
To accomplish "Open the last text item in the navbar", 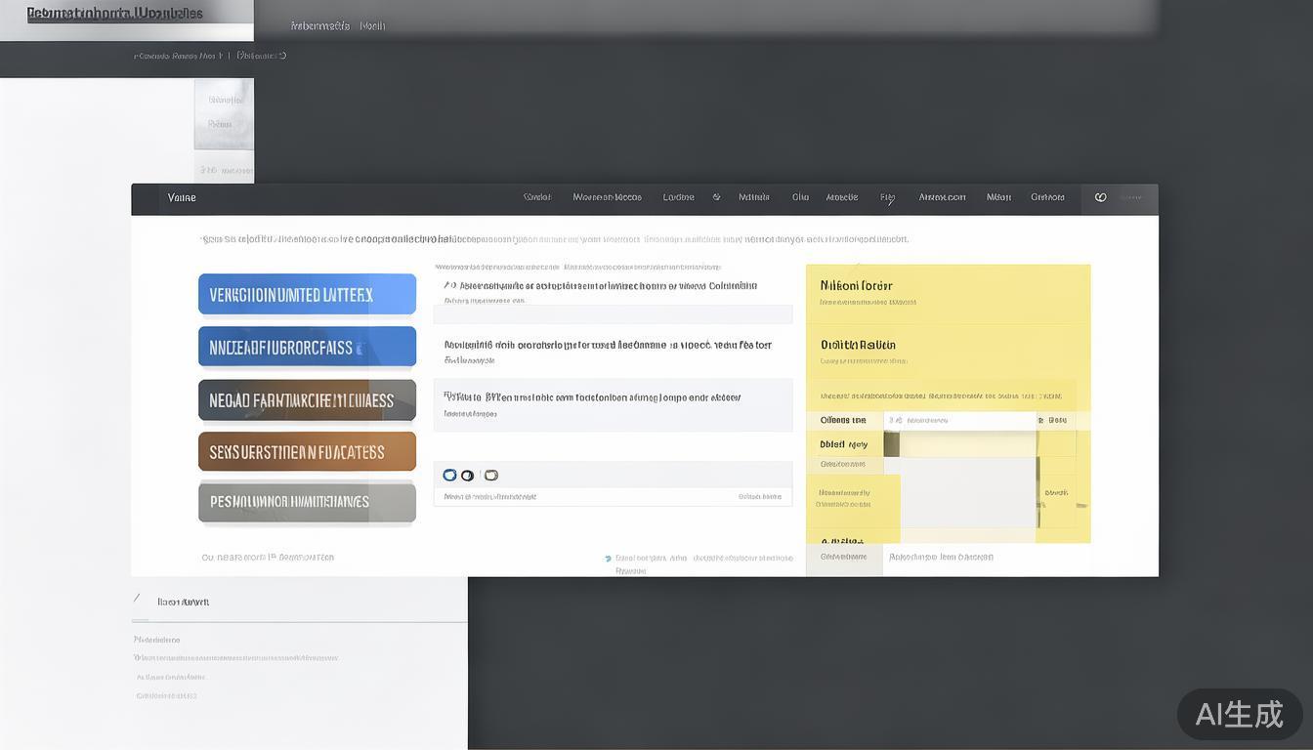I will (x=1047, y=197).
